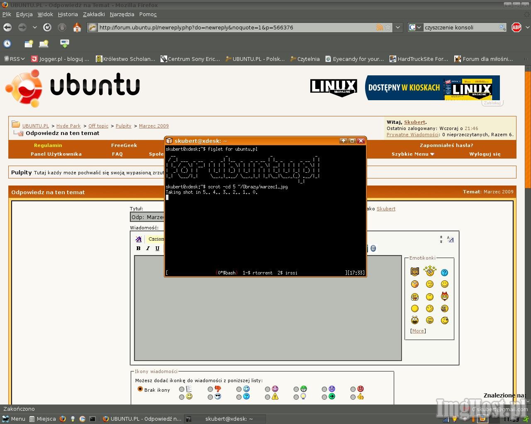Image resolution: width=531 pixels, height=424 pixels.
Task: Show more emoticons via More link
Action: (x=418, y=331)
